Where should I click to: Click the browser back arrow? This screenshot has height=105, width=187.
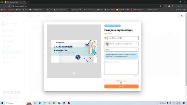click(2, 6)
